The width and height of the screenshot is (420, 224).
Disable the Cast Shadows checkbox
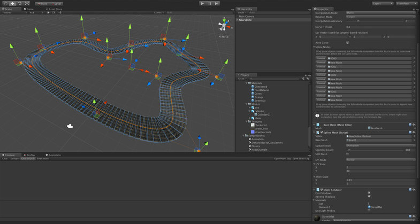pos(369,193)
